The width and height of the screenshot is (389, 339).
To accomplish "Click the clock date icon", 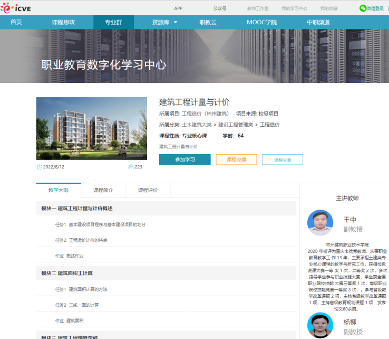I will click(x=40, y=167).
